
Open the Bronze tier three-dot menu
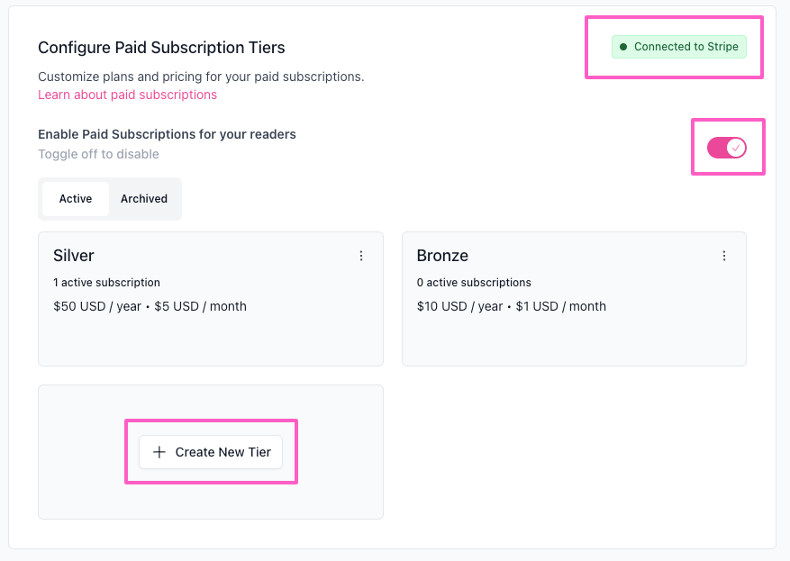point(724,256)
